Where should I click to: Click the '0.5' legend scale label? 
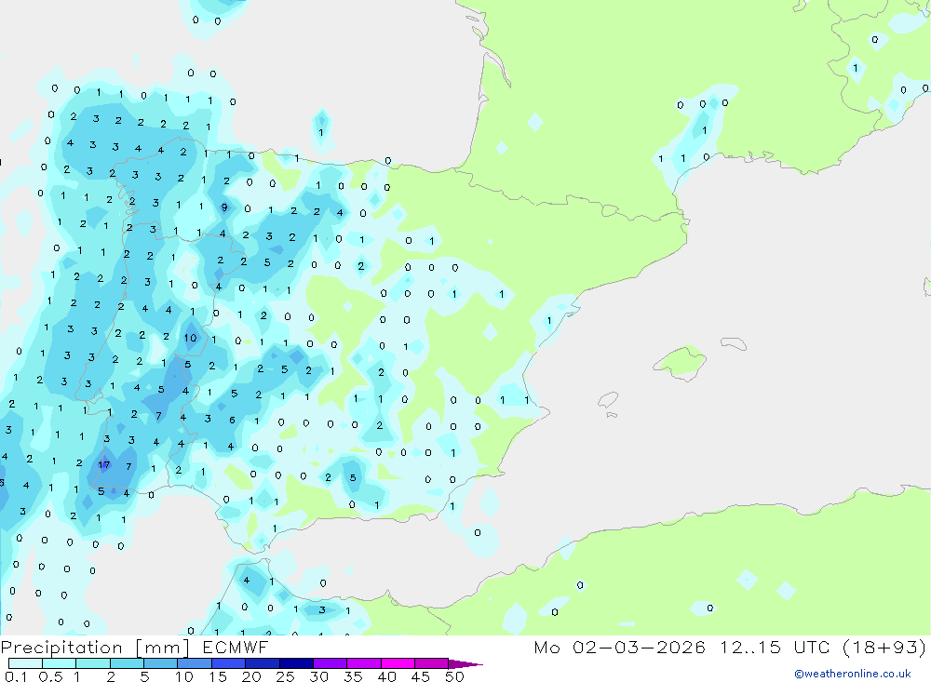(x=51, y=676)
